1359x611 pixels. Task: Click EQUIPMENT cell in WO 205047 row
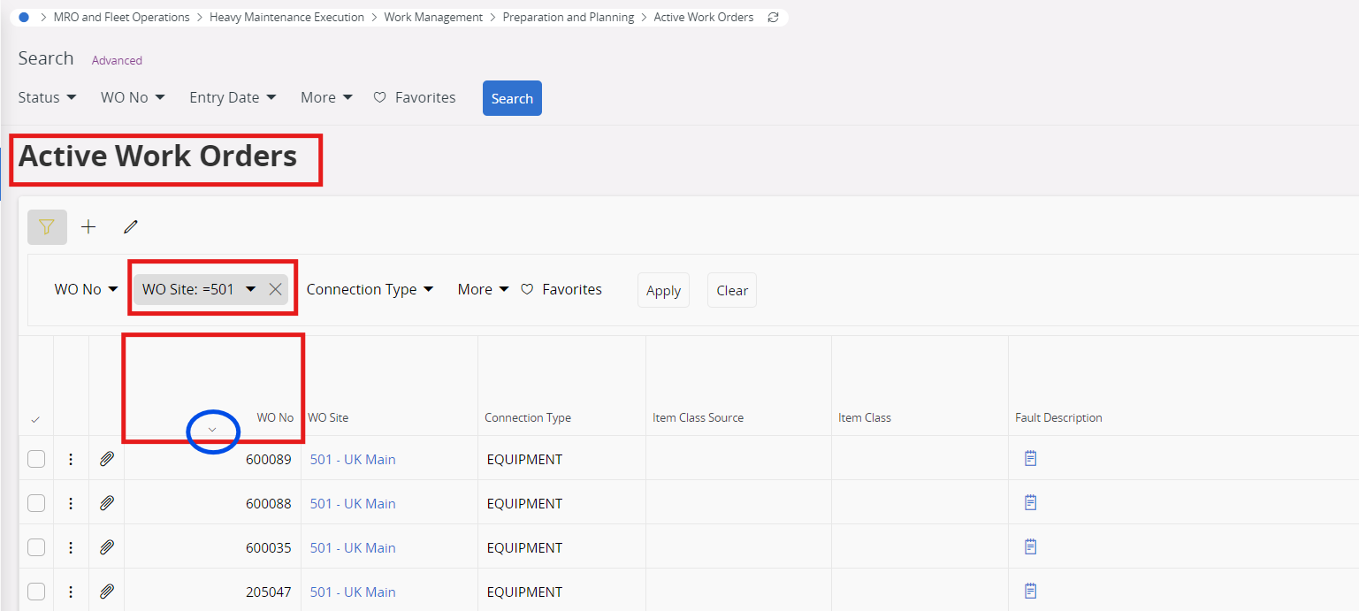tap(524, 592)
